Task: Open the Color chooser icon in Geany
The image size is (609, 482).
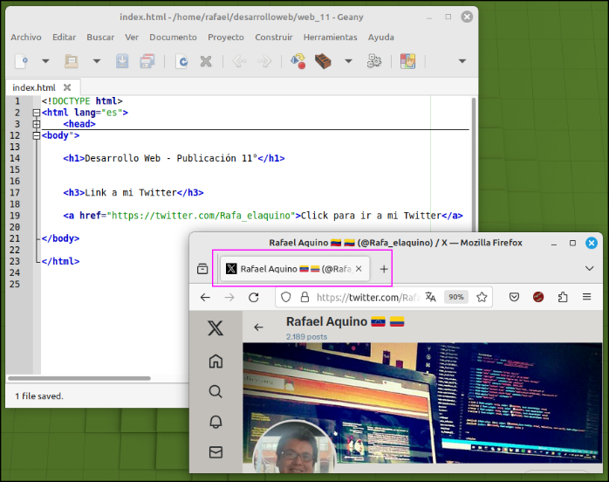Action: (x=407, y=61)
